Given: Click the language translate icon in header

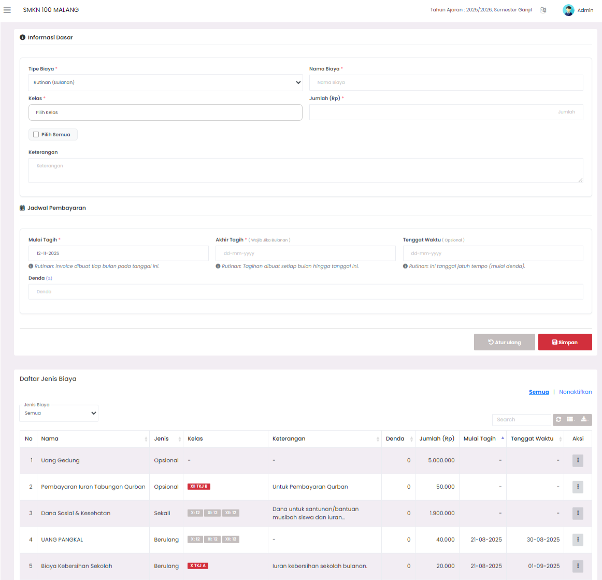Looking at the screenshot, I should point(543,10).
